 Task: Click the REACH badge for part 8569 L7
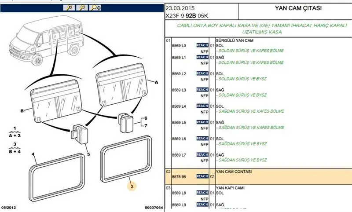coord(202,155)
